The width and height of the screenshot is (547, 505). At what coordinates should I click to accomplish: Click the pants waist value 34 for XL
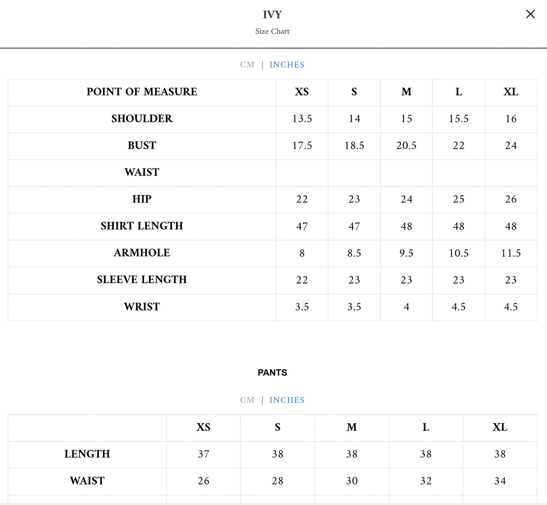pyautogui.click(x=500, y=481)
